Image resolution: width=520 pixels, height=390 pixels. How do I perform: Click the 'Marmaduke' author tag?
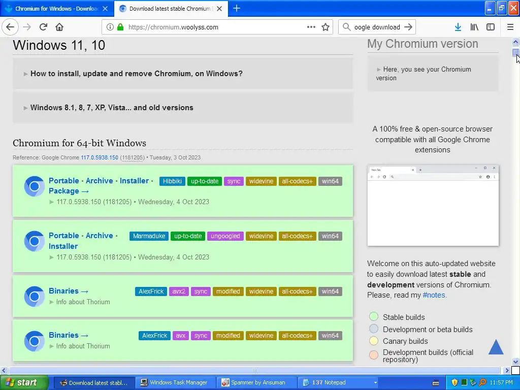[x=149, y=236]
